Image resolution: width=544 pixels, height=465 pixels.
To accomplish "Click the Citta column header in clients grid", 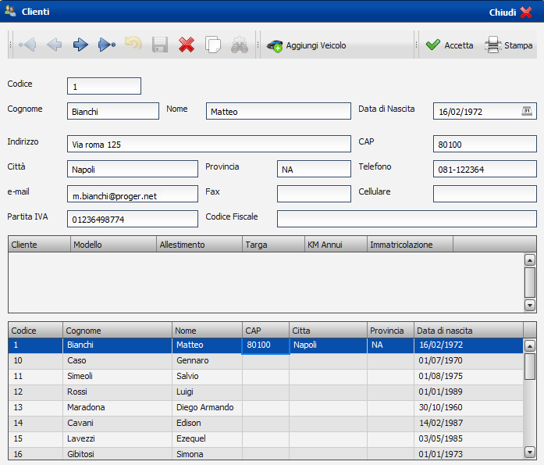I will coord(329,331).
